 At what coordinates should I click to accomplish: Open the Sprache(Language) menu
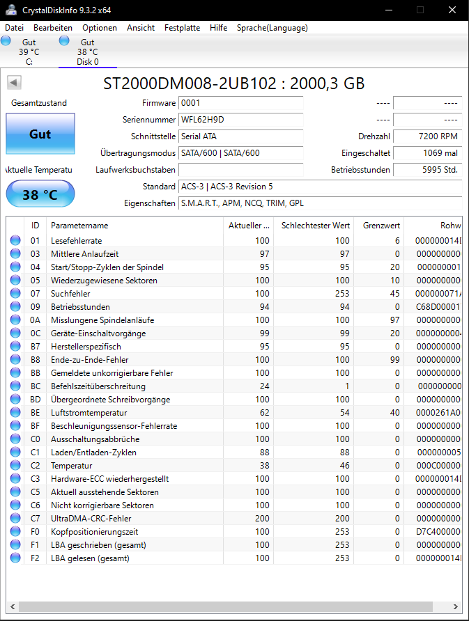[x=272, y=28]
